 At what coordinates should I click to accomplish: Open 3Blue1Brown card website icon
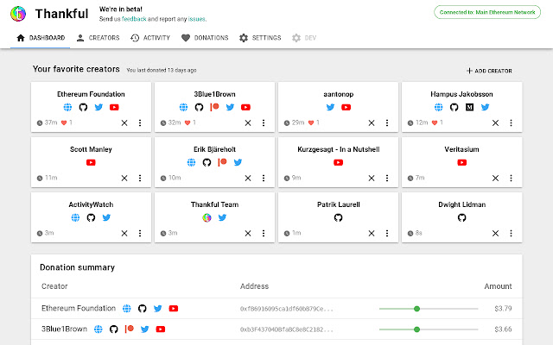[183, 107]
